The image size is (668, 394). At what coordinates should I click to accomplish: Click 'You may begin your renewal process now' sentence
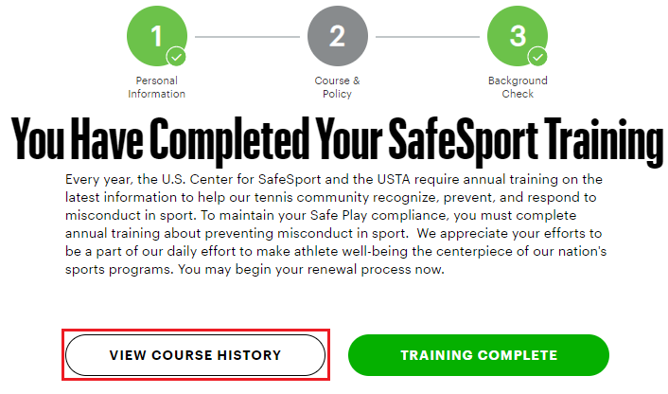pos(311,270)
